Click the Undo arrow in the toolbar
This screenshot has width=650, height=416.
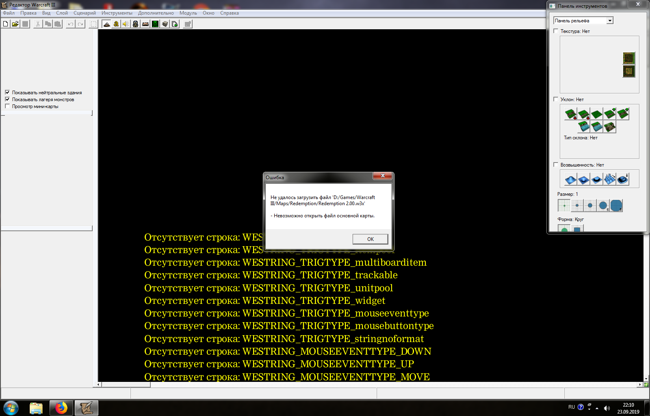coord(71,24)
